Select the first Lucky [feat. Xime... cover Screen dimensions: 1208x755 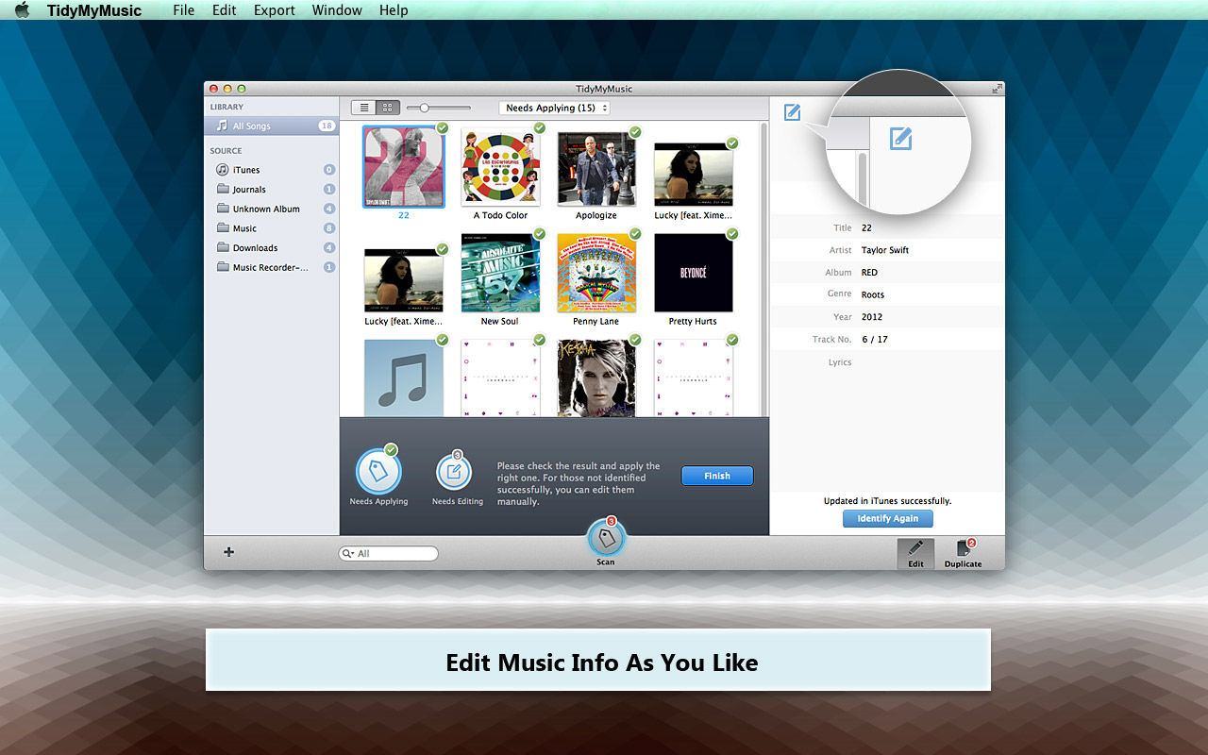click(694, 175)
